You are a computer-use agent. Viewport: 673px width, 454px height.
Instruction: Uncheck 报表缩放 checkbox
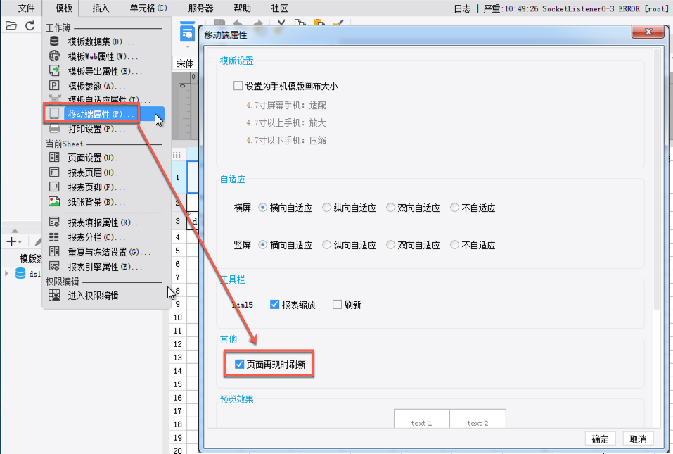pos(275,305)
